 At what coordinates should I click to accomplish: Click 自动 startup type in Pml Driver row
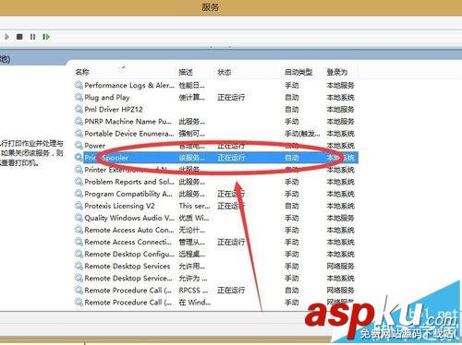292,109
